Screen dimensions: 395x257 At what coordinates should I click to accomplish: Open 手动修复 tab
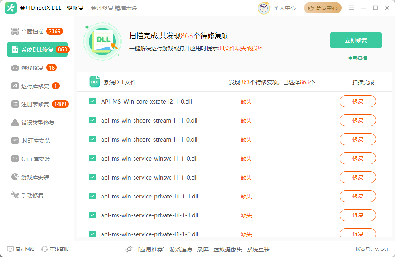point(37,195)
